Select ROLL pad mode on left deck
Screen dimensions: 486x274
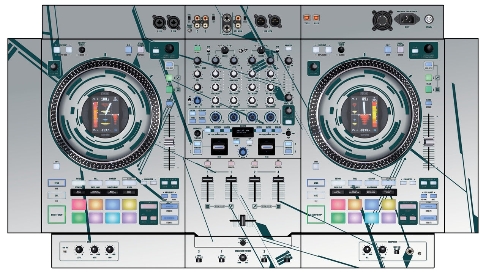point(95,183)
